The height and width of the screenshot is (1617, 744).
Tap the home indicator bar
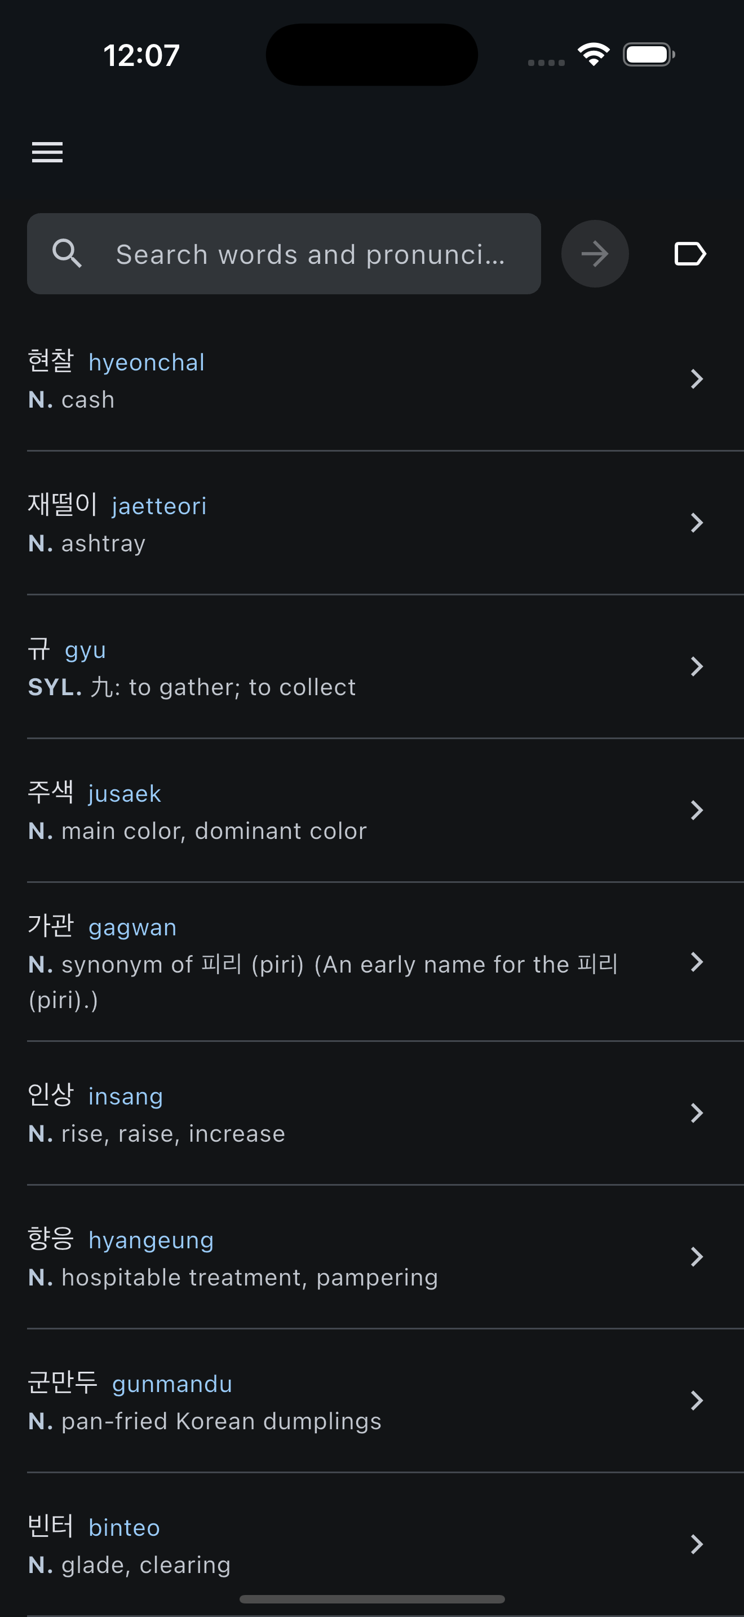click(372, 1599)
